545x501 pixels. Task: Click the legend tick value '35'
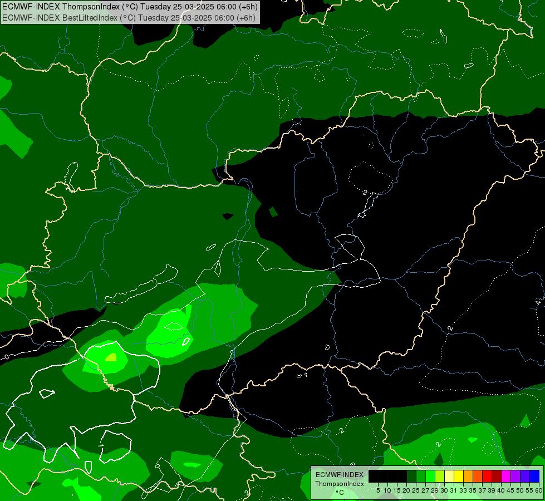(x=473, y=490)
